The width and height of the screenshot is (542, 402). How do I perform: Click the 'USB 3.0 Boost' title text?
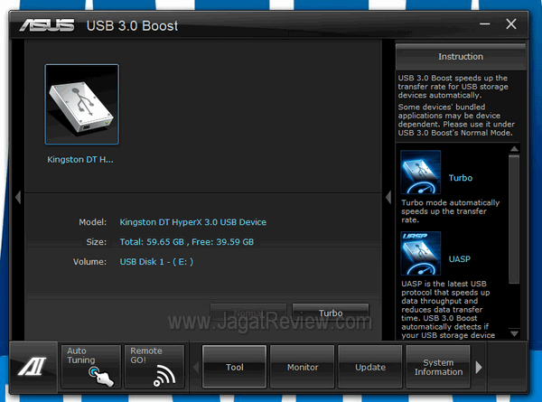pyautogui.click(x=132, y=26)
